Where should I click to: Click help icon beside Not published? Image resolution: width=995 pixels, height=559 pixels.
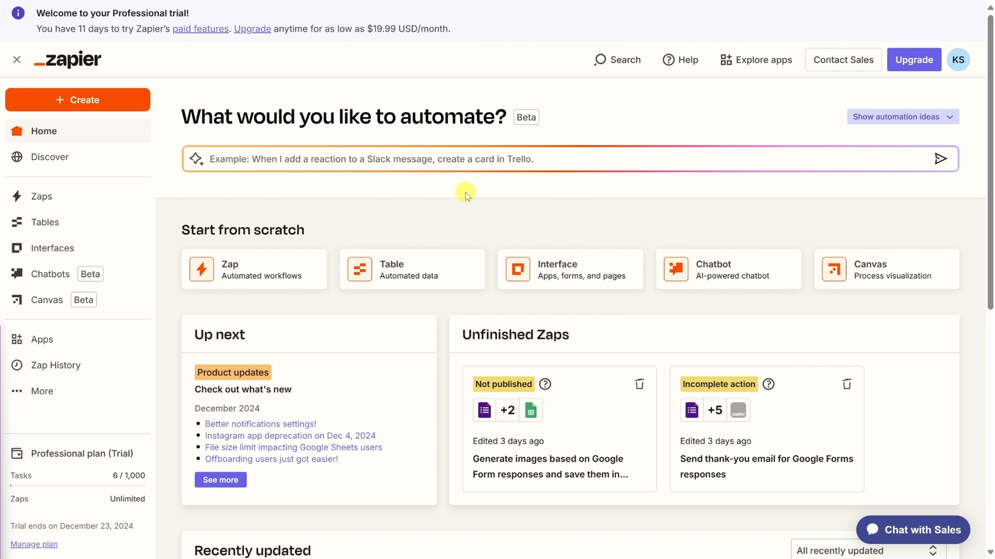545,384
